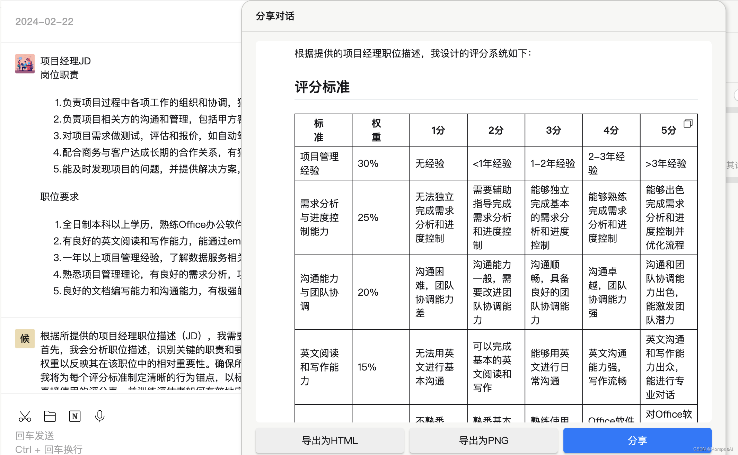Click the yellow 候 assistant avatar
Viewport: 738px width, 455px height.
click(25, 338)
